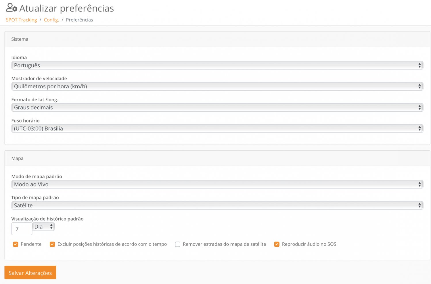Click the Preferências breadcrumb item
Image resolution: width=431 pixels, height=284 pixels.
(x=79, y=20)
